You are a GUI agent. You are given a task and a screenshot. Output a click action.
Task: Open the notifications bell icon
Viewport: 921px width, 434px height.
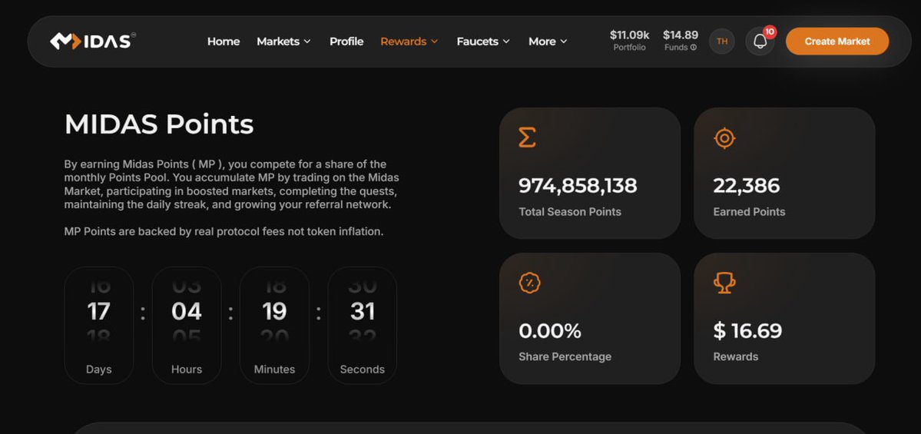[760, 41]
